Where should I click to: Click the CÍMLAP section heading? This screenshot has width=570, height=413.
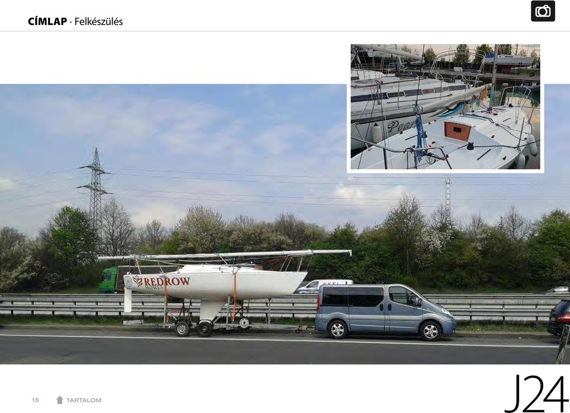tap(47, 21)
